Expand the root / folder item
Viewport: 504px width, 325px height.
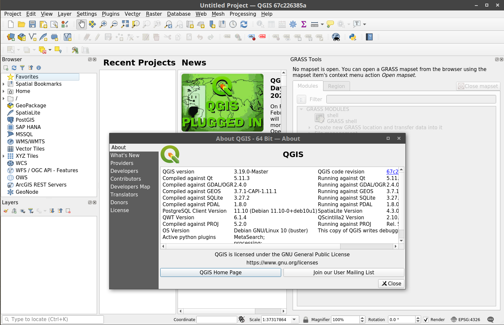click(x=4, y=98)
